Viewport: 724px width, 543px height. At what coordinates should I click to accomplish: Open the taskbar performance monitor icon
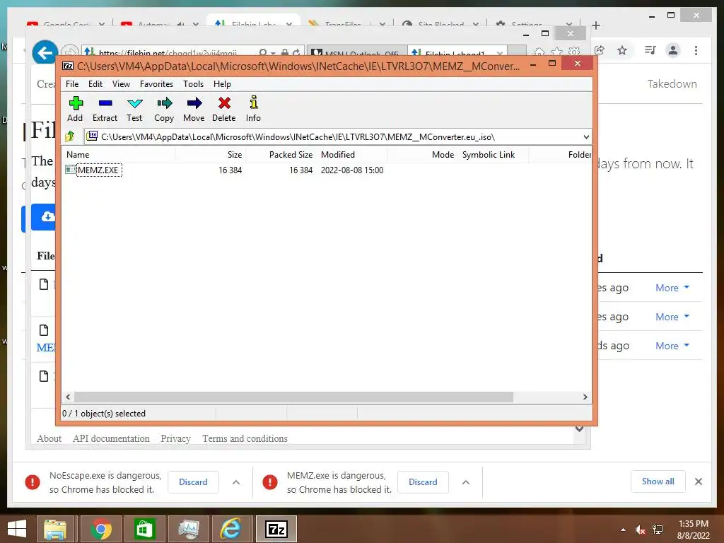tap(188, 529)
